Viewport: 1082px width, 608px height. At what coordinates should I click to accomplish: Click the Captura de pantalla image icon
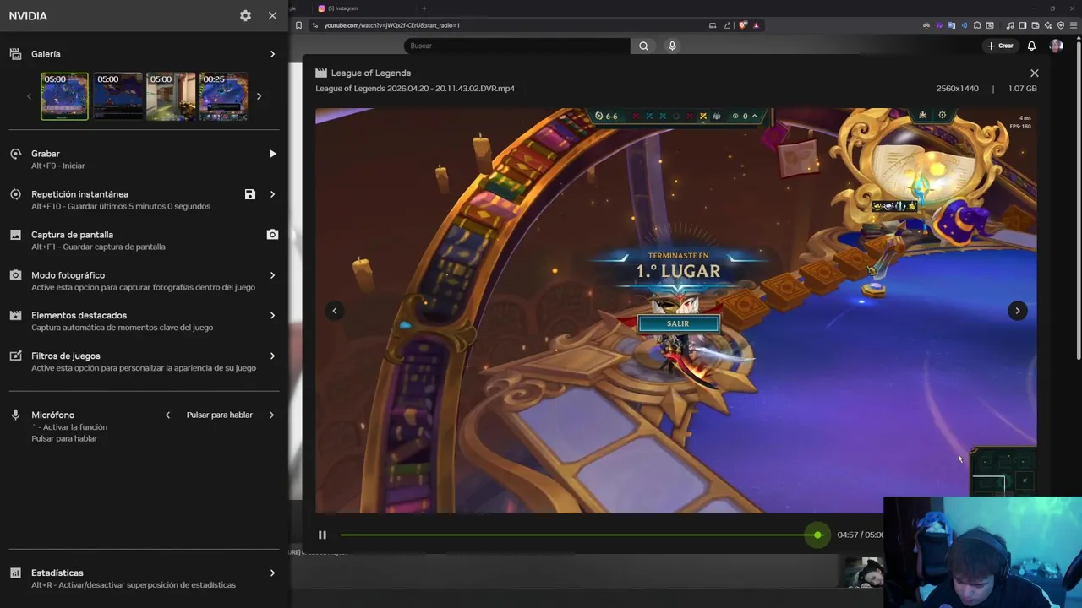(x=15, y=235)
